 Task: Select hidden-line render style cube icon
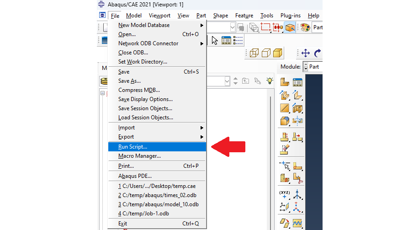point(265,53)
